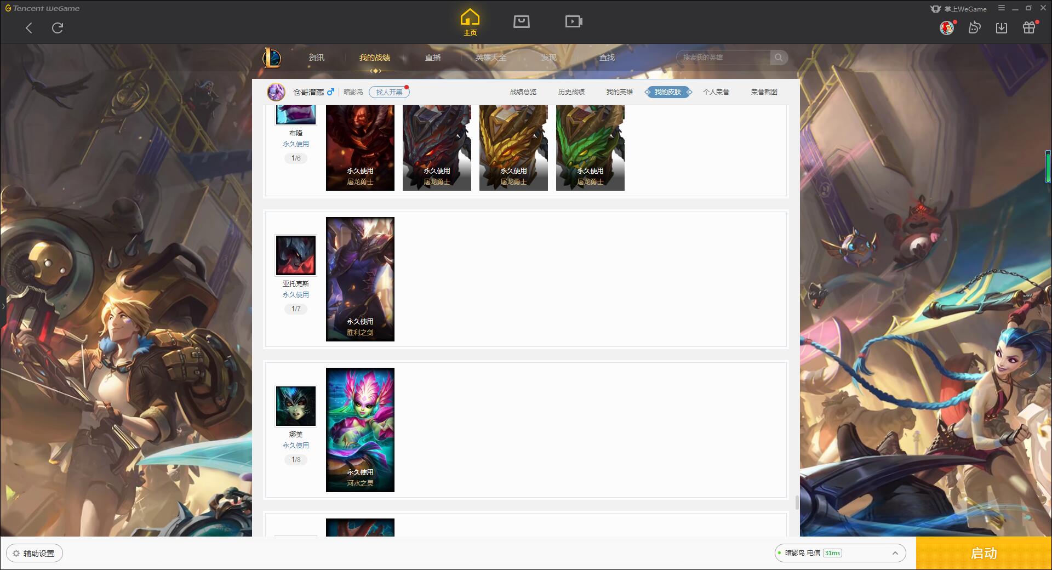Click the inner page scrollbar thumb
Image resolution: width=1052 pixels, height=570 pixels.
point(797,503)
